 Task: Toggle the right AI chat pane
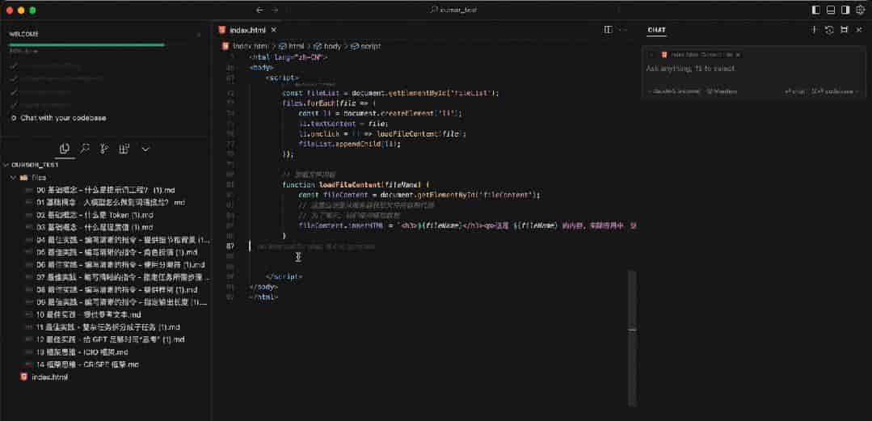click(845, 10)
